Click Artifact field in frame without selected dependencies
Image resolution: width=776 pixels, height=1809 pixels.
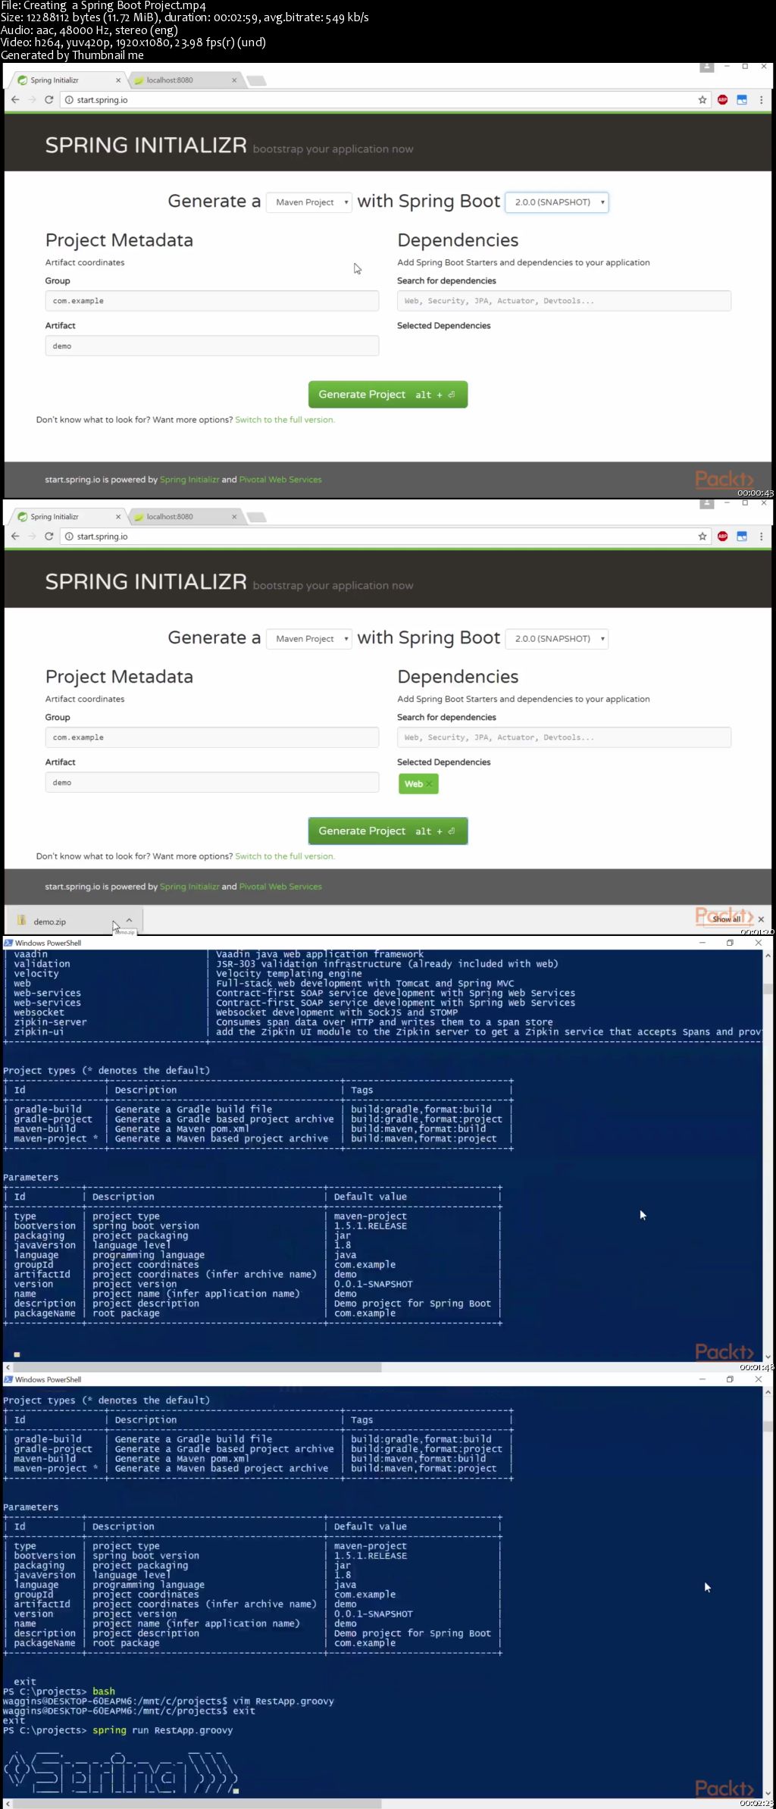coord(212,346)
